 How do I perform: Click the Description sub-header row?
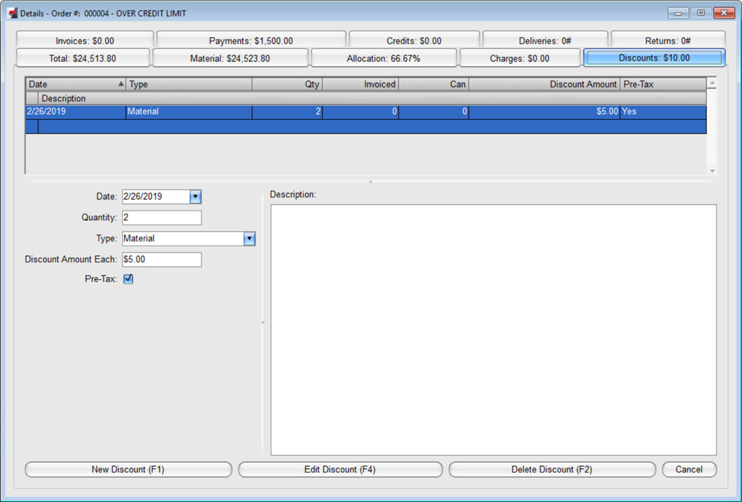(x=366, y=98)
